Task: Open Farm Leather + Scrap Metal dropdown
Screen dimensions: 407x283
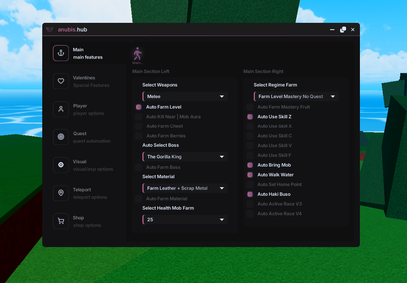Action: (x=185, y=188)
